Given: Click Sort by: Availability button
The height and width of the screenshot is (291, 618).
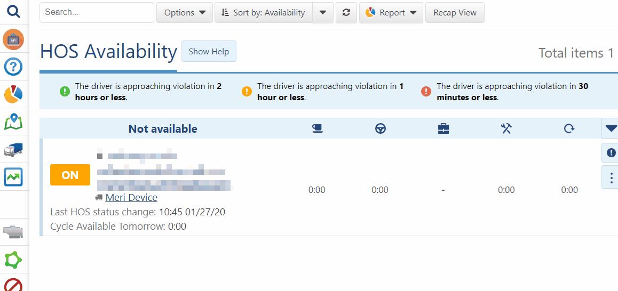Looking at the screenshot, I should pos(263,13).
